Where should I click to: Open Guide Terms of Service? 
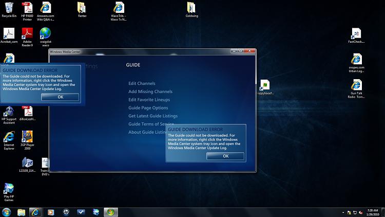[151, 124]
